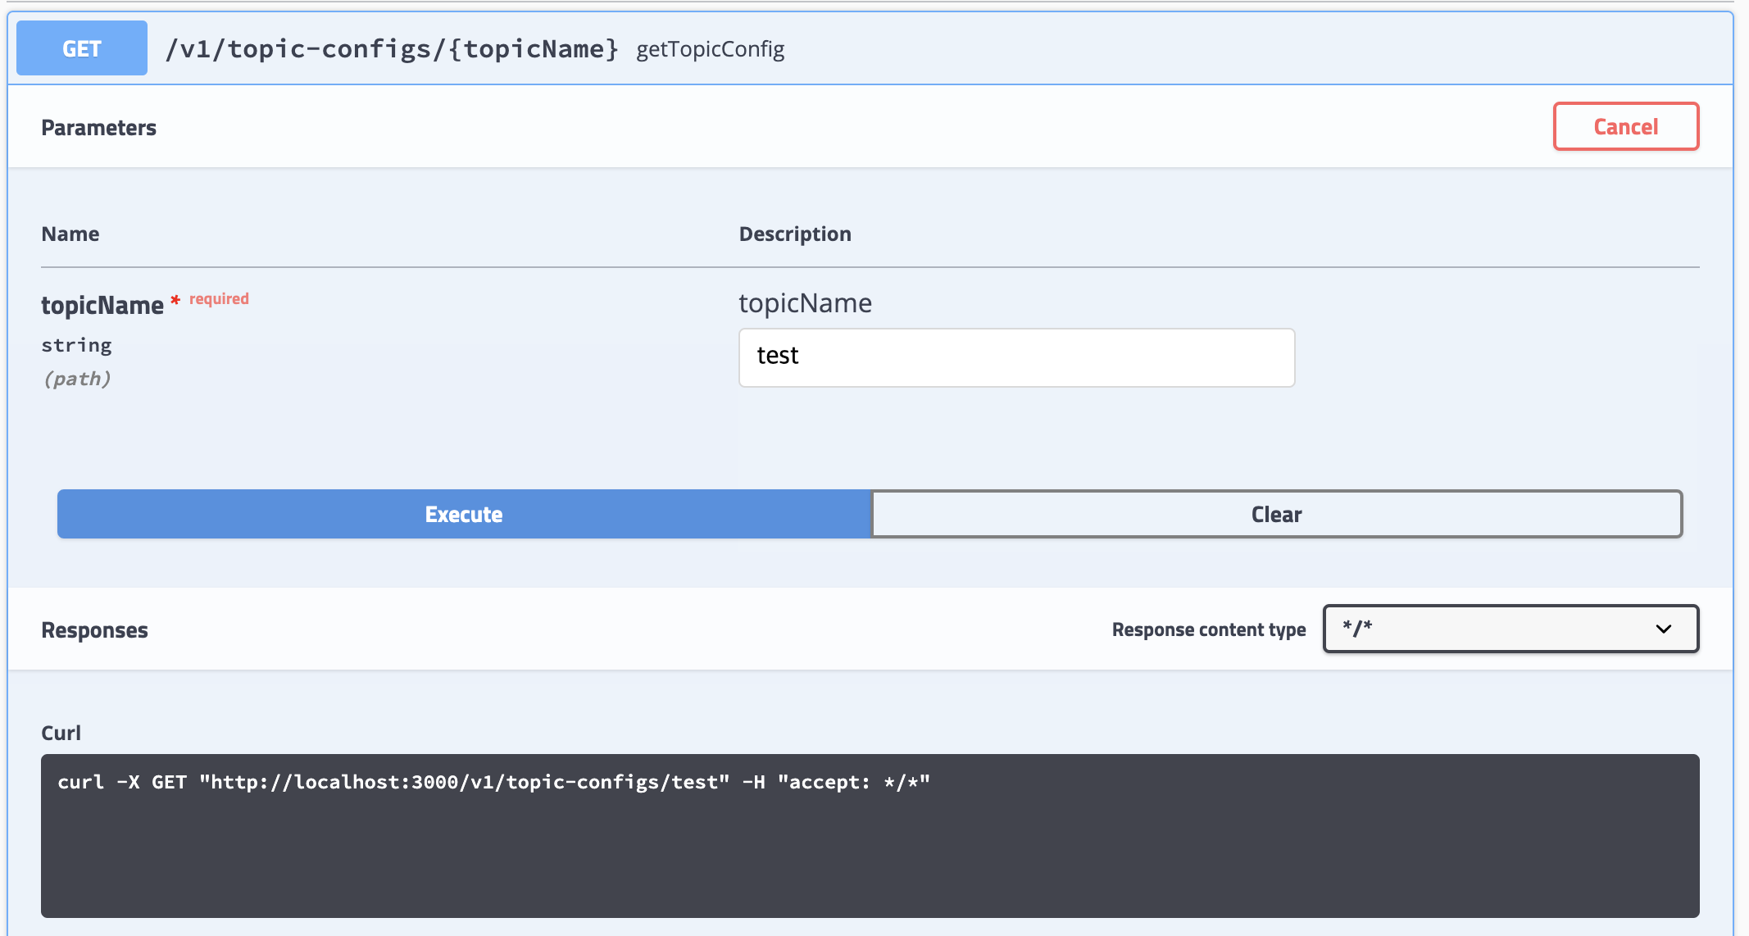Open the Response content type dropdown
This screenshot has height=936, width=1749.
point(1510,629)
